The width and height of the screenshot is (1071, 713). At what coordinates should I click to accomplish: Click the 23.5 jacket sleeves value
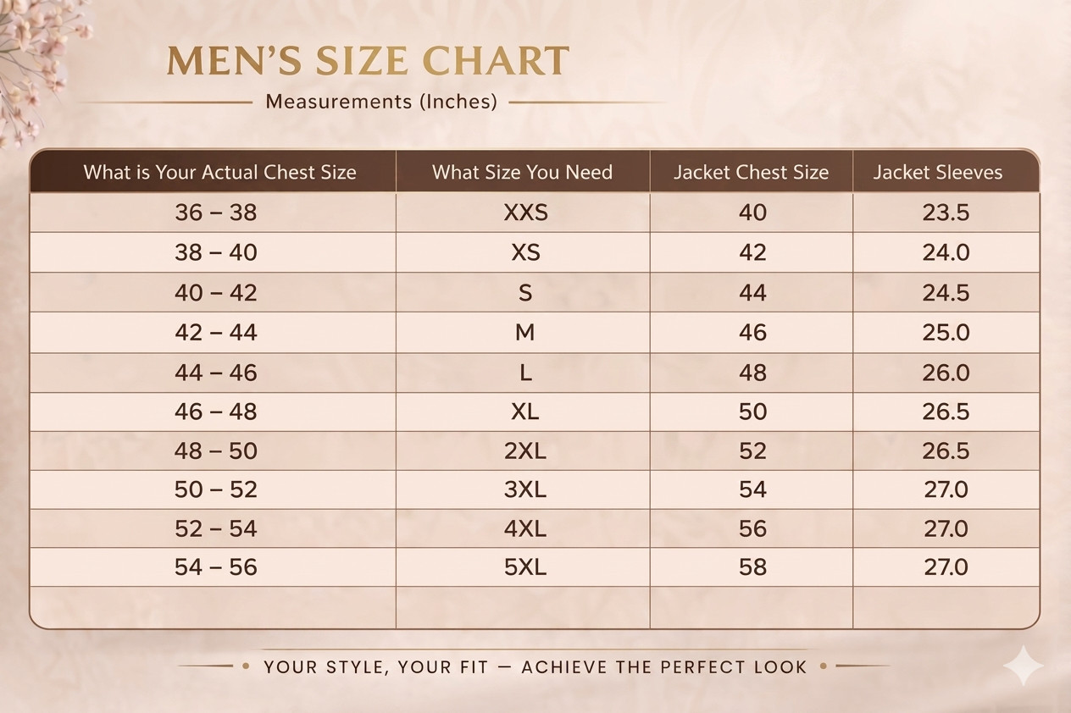(x=946, y=213)
